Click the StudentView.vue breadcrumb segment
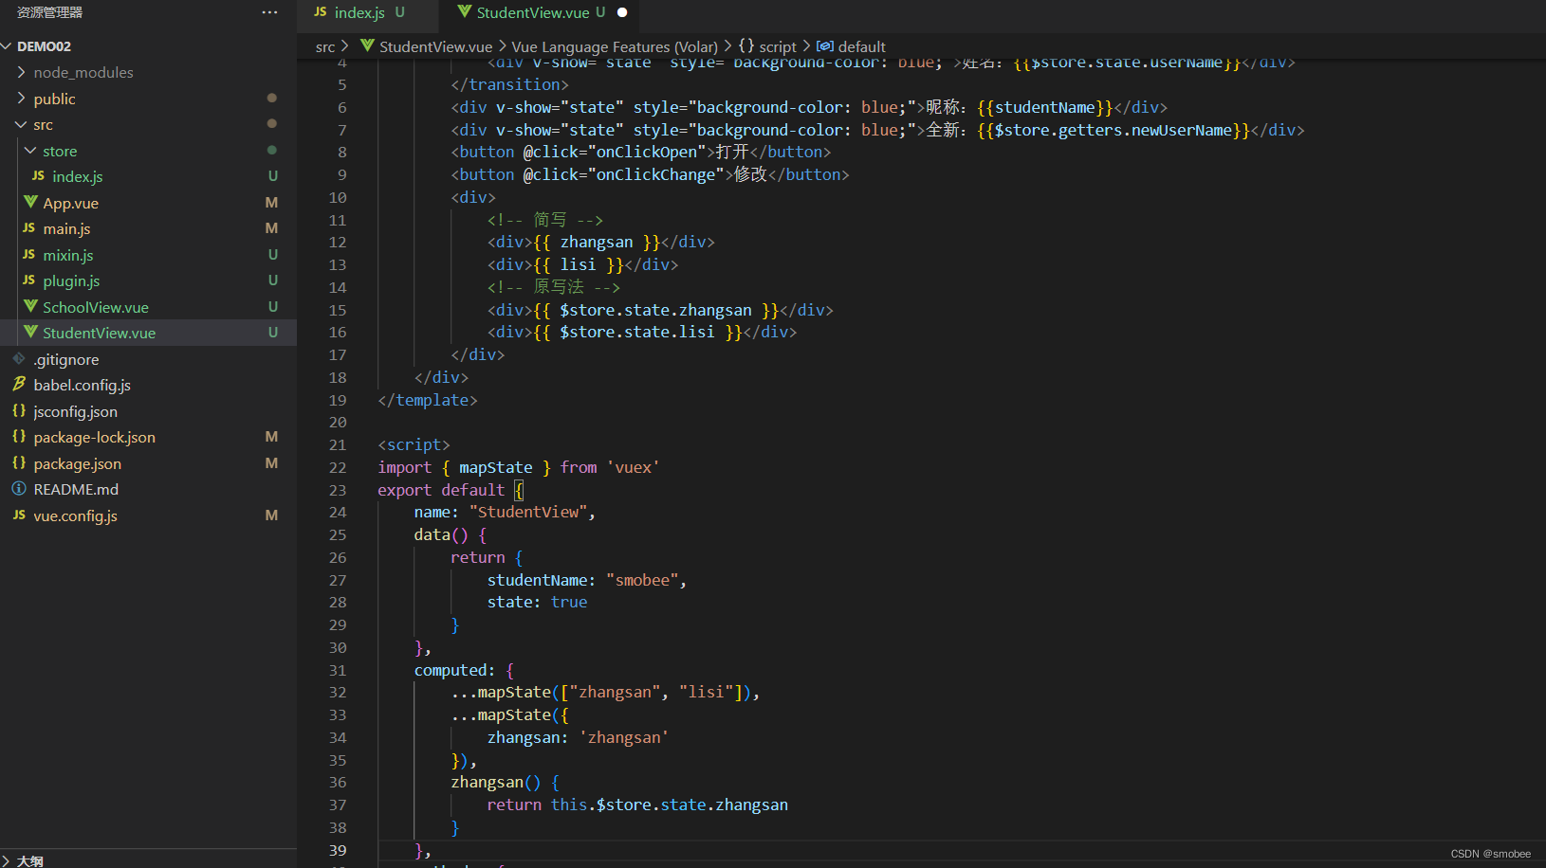The height and width of the screenshot is (868, 1546). 436,46
